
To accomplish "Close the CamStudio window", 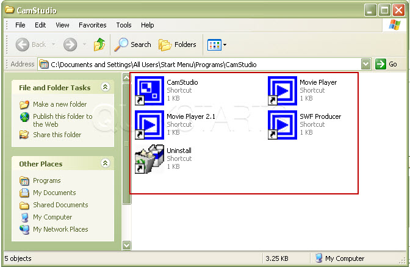I will coord(399,10).
